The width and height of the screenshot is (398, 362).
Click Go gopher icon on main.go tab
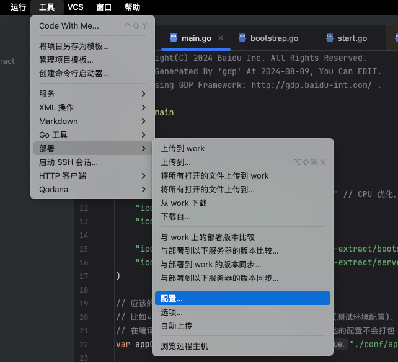click(x=174, y=38)
